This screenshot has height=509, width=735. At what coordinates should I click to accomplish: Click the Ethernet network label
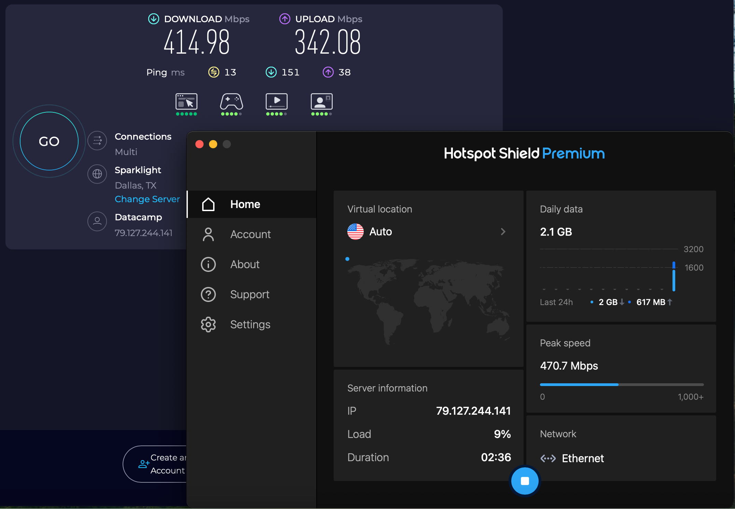tap(583, 458)
